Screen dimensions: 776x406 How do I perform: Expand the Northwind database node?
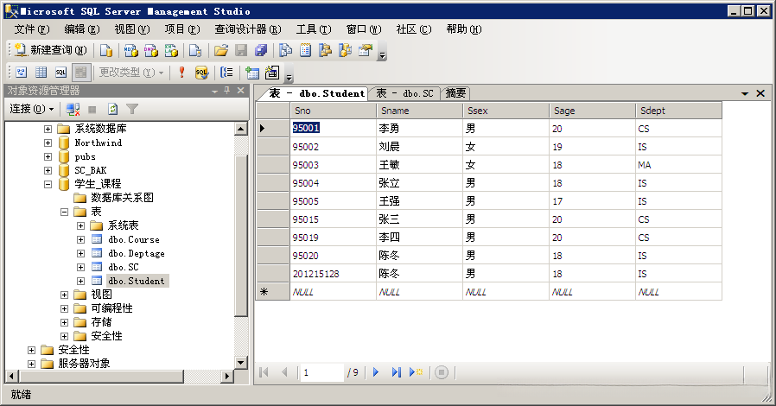click(48, 143)
